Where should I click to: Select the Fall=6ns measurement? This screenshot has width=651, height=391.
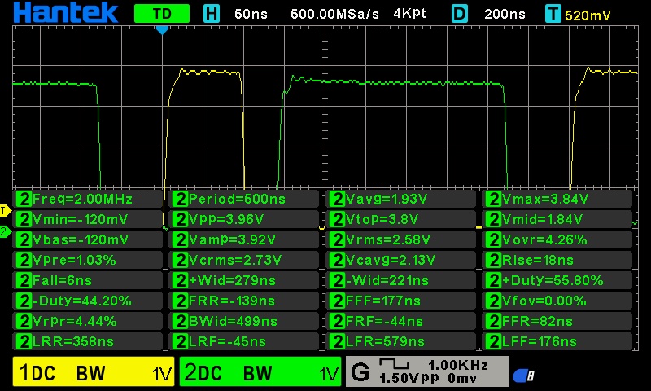point(88,280)
